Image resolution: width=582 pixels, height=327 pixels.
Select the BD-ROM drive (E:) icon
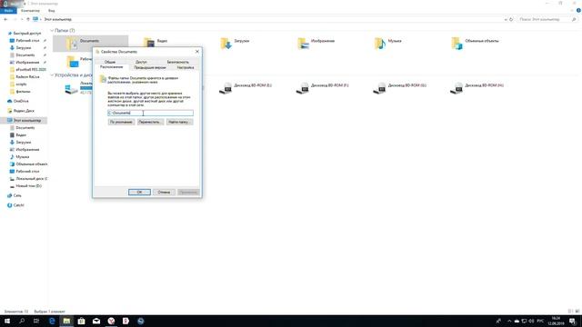pos(226,88)
